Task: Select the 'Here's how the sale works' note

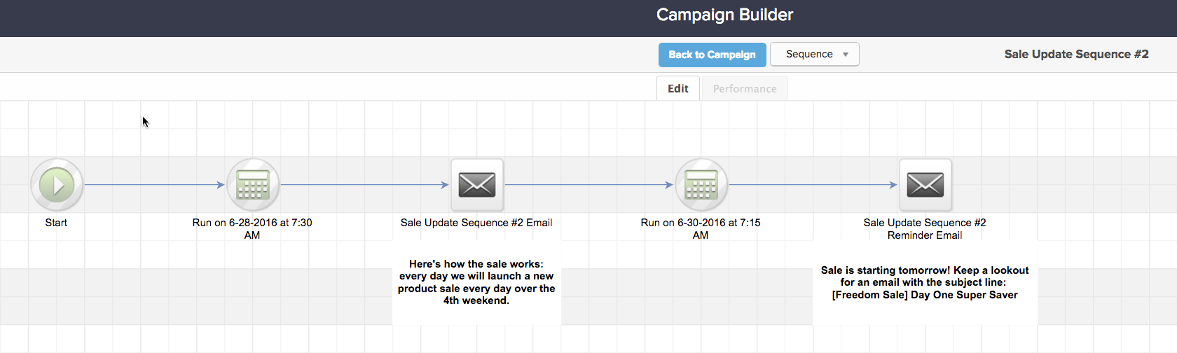Action: tap(476, 282)
